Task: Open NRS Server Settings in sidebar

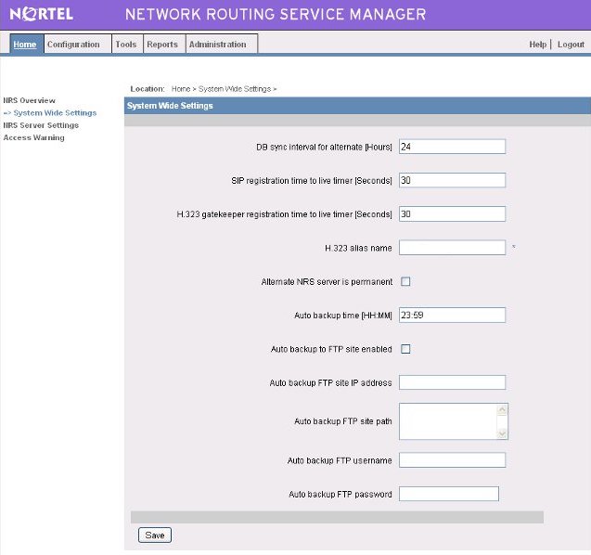Action: [41, 125]
